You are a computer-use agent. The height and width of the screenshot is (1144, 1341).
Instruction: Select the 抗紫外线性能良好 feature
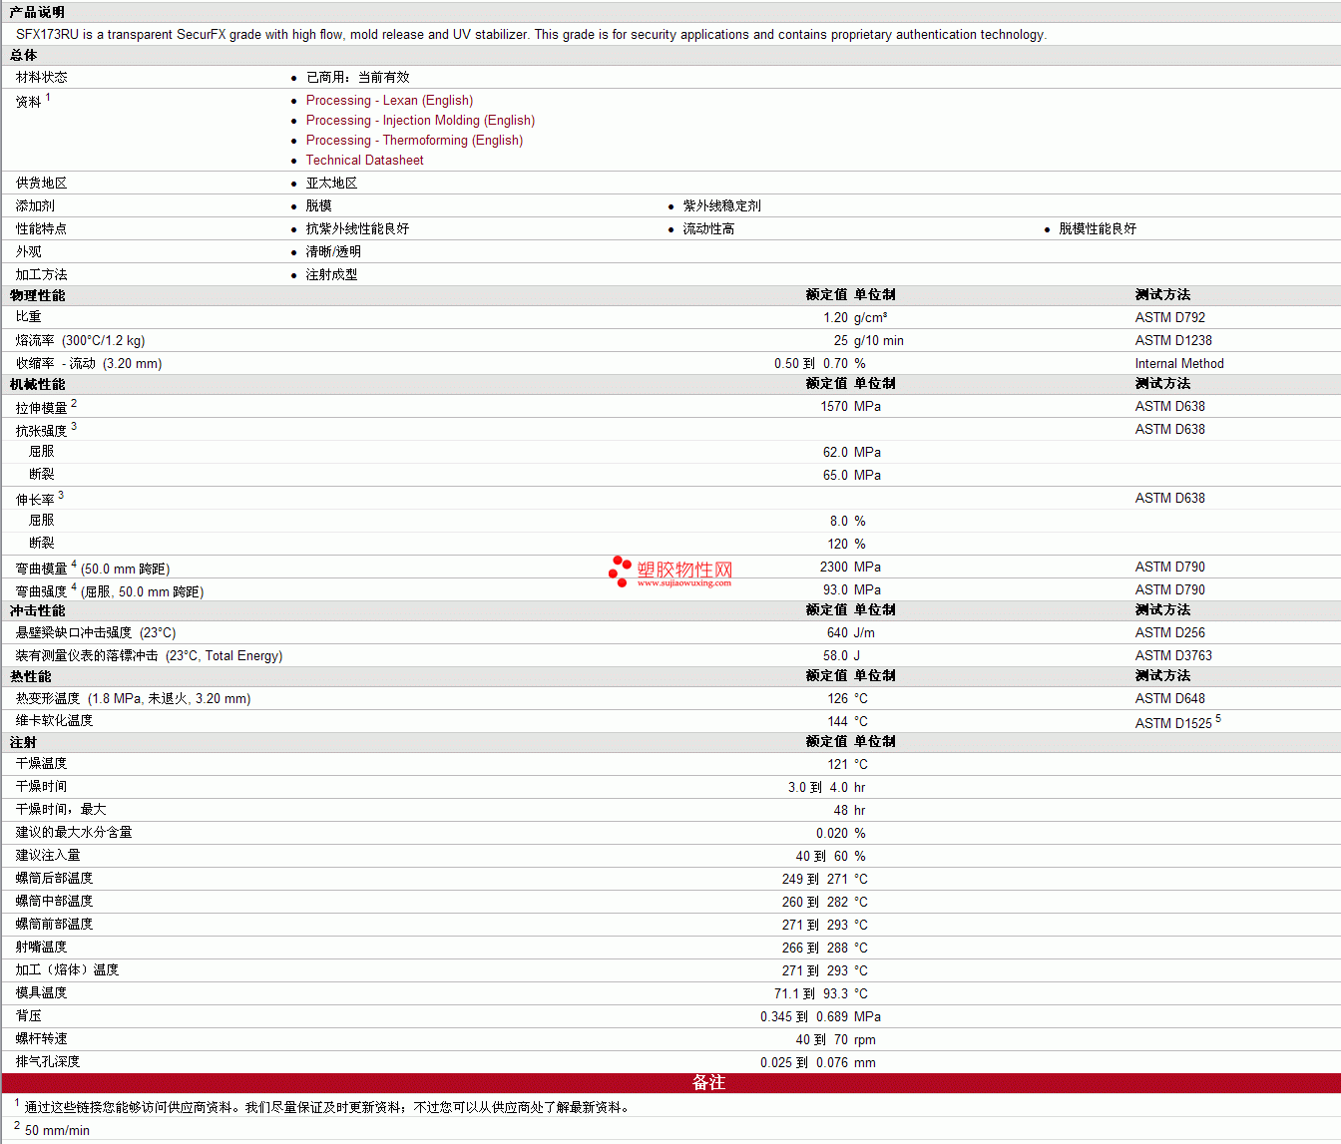tap(357, 229)
